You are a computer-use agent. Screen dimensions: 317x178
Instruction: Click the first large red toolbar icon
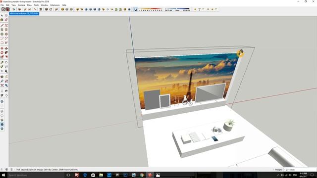tap(3, 9)
